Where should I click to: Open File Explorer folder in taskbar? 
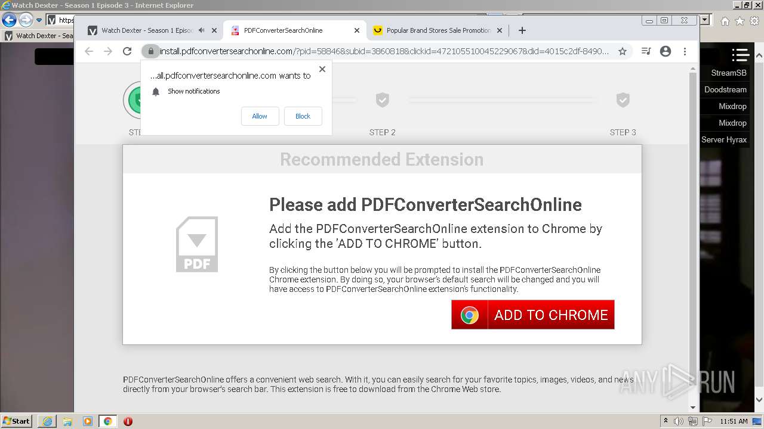67,421
